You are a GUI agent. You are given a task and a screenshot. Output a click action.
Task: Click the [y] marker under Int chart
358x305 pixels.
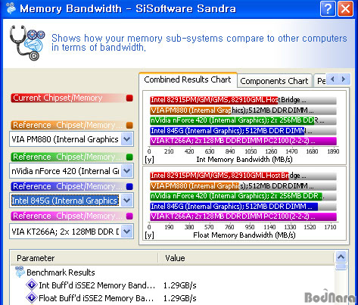tap(149, 160)
